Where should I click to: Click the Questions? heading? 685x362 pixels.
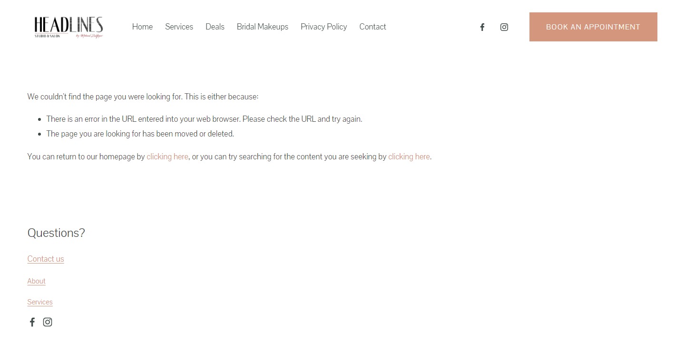56,233
